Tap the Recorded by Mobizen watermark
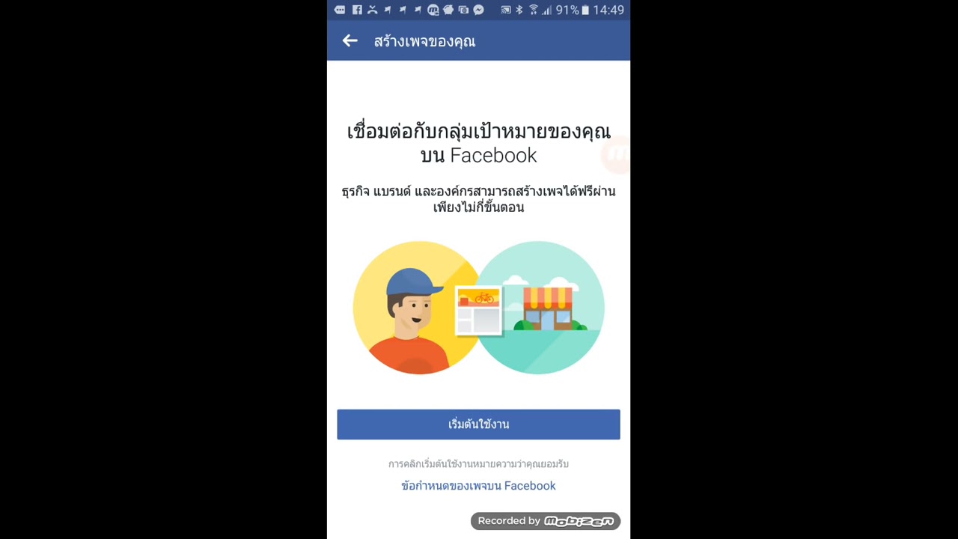Image resolution: width=958 pixels, height=539 pixels. 546,521
